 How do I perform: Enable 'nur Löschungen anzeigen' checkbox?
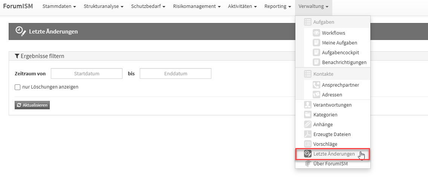[x=17, y=87]
